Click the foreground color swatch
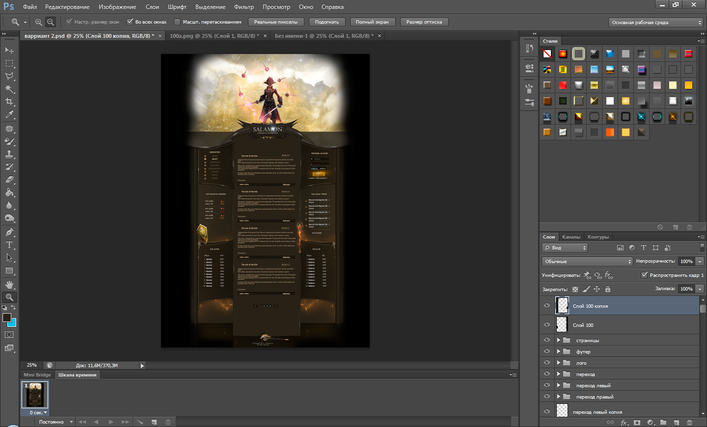Viewport: 707px width, 427px height. click(x=6, y=318)
